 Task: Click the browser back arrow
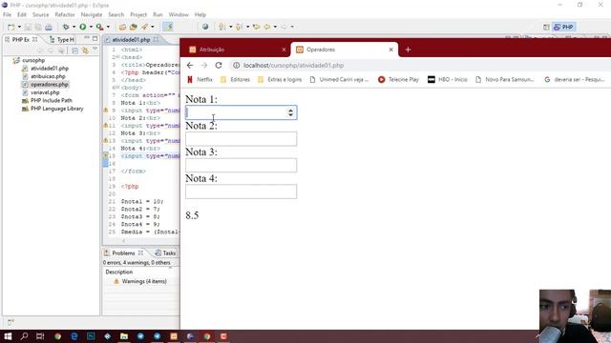click(190, 66)
